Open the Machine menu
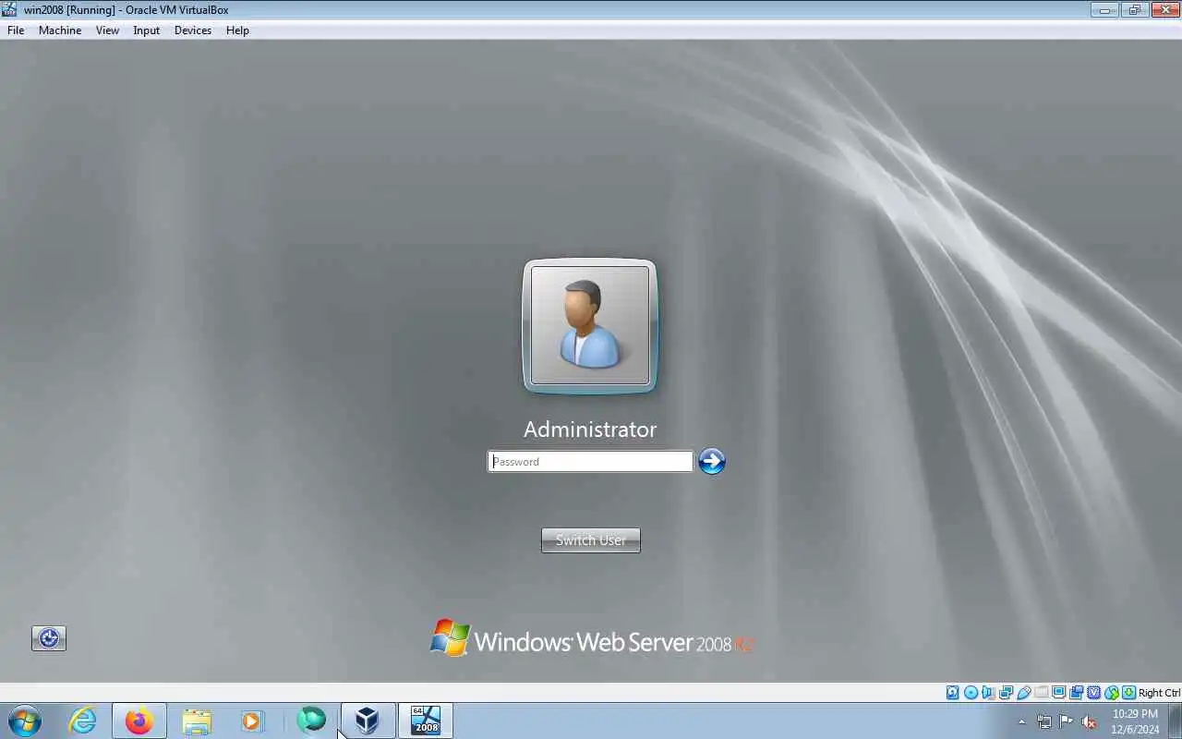 60,30
